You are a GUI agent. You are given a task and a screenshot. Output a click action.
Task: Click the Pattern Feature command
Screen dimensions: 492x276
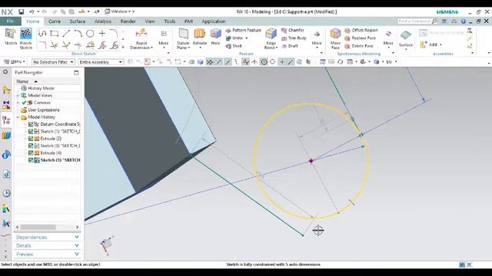click(x=244, y=31)
